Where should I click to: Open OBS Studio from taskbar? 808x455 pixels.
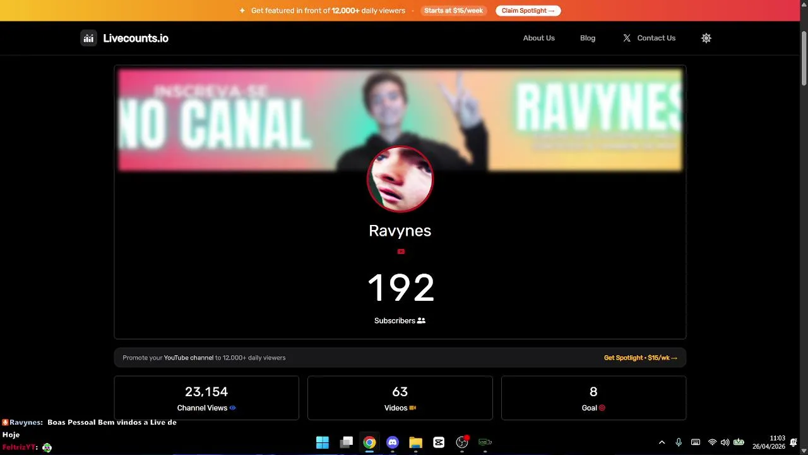coord(462,442)
